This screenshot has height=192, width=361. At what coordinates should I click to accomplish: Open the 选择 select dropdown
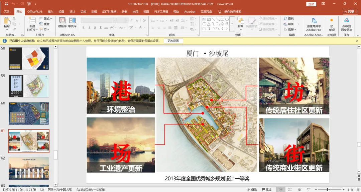290,29
